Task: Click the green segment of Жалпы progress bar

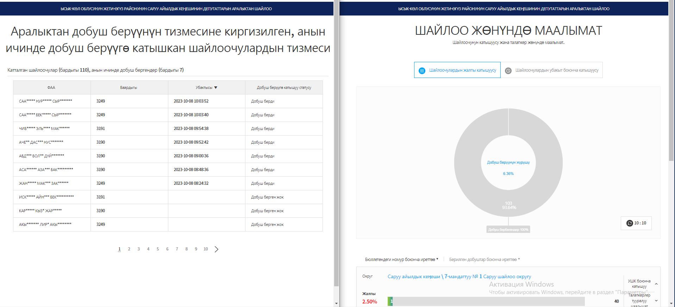Action: pyautogui.click(x=390, y=301)
